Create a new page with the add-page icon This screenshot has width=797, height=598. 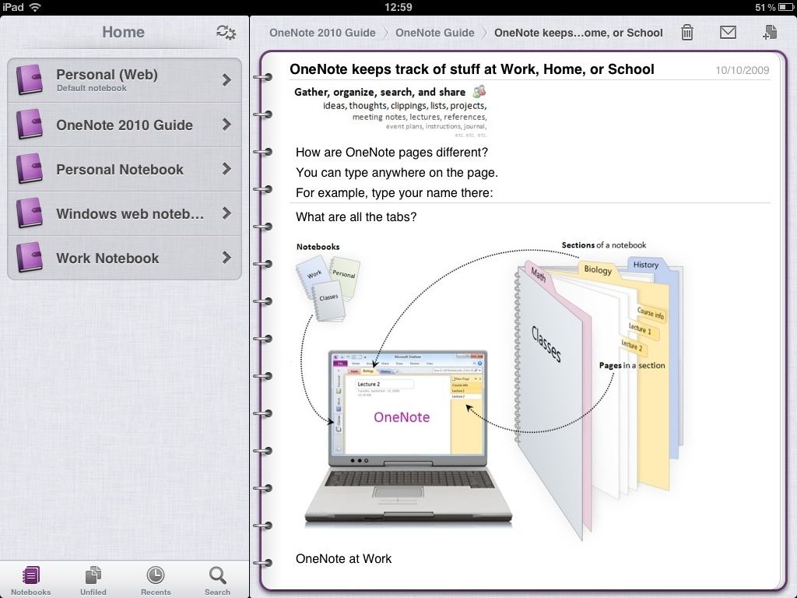[770, 33]
